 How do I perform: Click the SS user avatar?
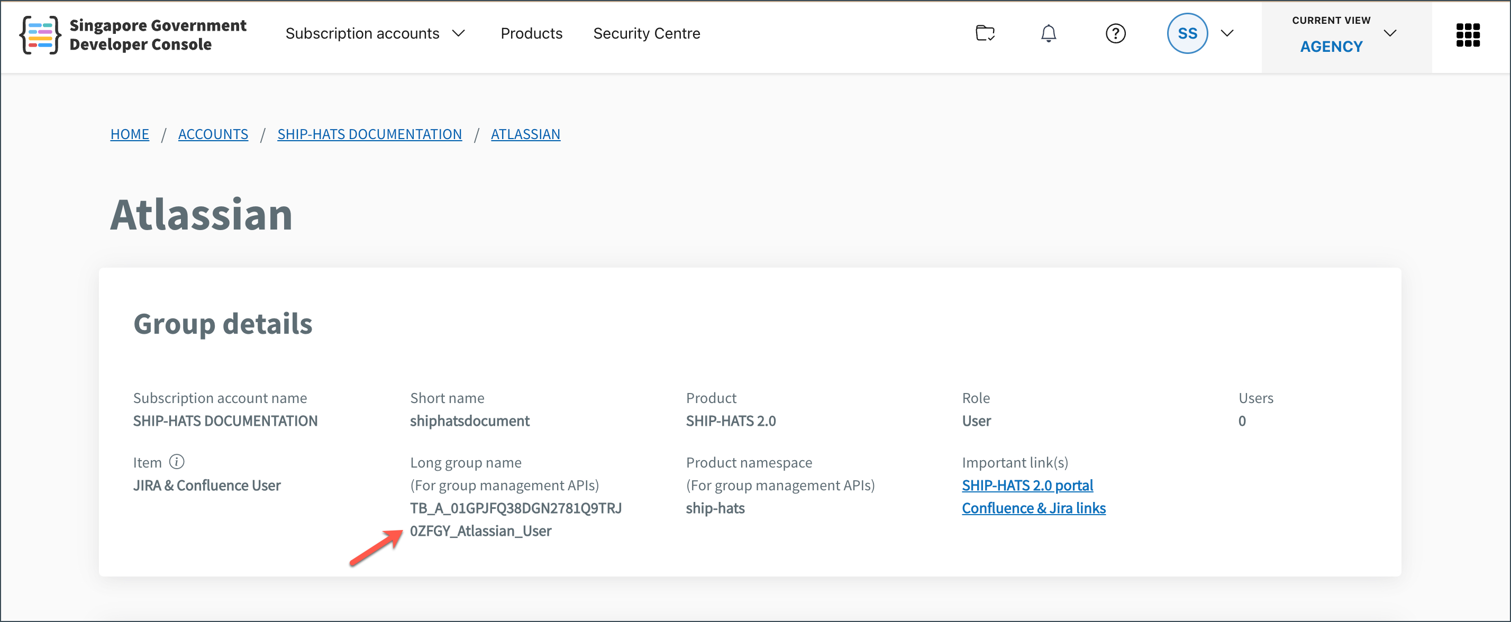pos(1187,33)
